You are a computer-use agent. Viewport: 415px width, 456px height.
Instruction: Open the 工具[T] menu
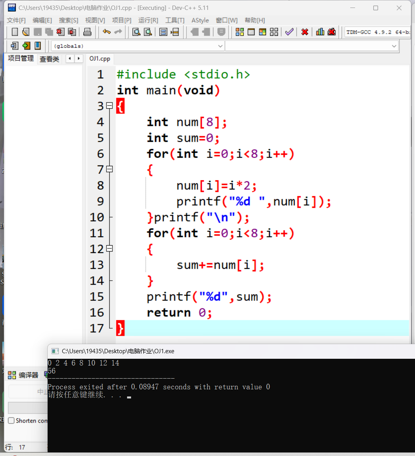pos(175,20)
